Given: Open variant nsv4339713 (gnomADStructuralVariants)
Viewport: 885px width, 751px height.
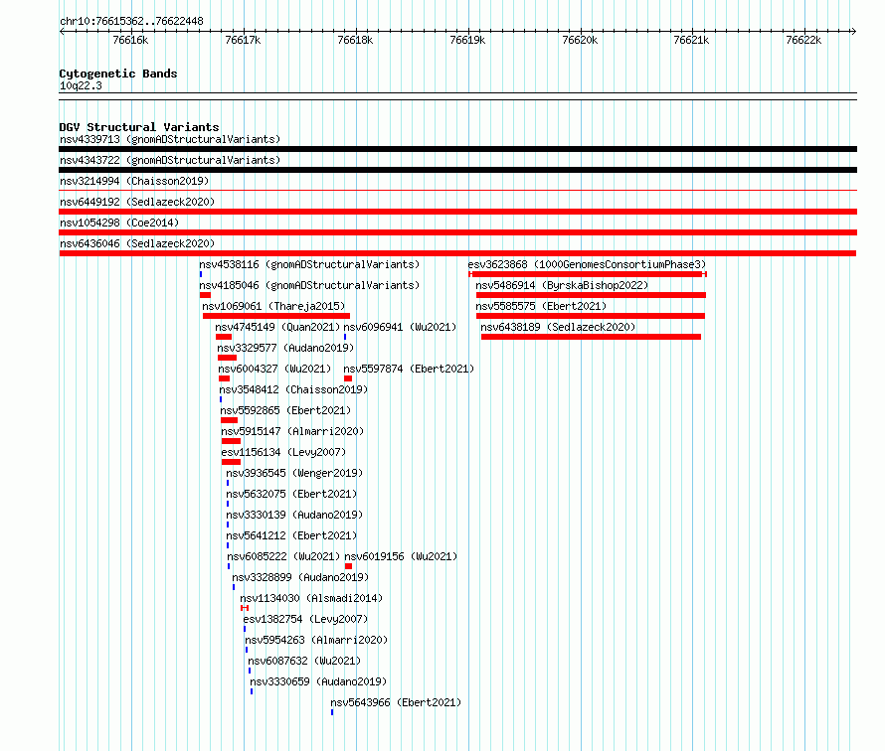Looking at the screenshot, I should 170,139.
